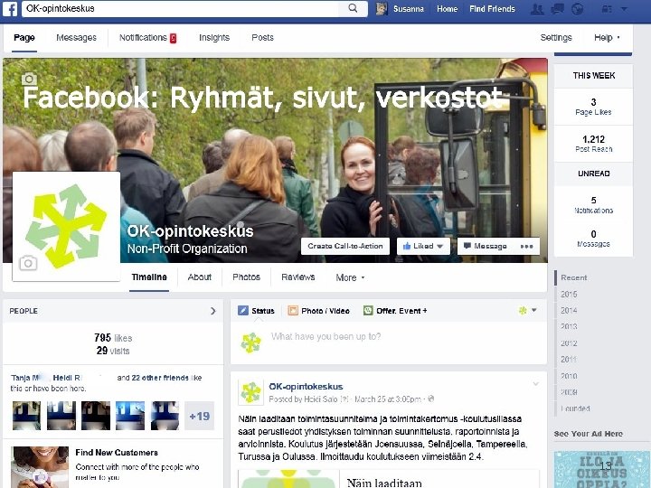The image size is (651, 488).
Task: Open Find Friends link
Action: point(492,9)
